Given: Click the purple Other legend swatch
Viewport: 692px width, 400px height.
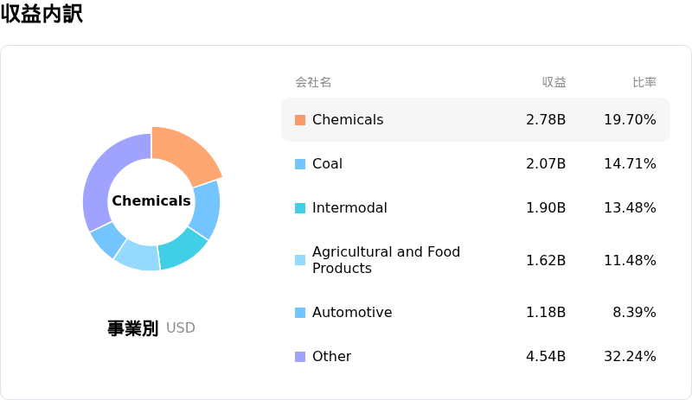Looking at the screenshot, I should (x=300, y=357).
